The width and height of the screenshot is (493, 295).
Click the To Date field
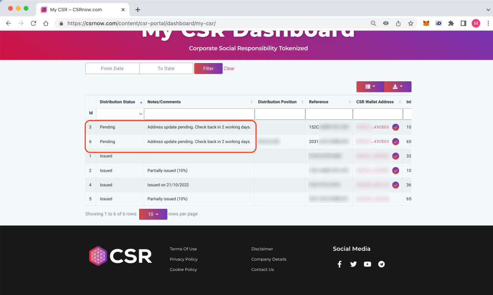pyautogui.click(x=166, y=68)
